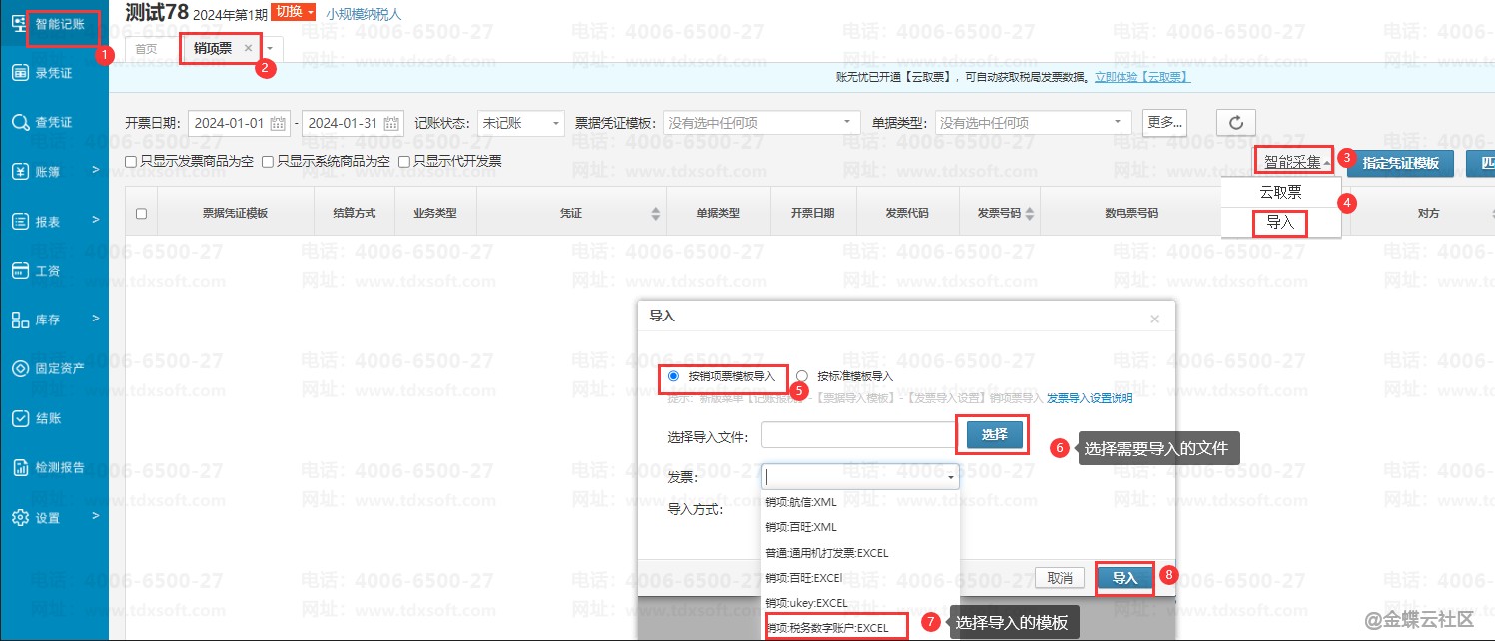Tick the 只显示代开发票 checkbox
The width and height of the screenshot is (1495, 641).
404,161
